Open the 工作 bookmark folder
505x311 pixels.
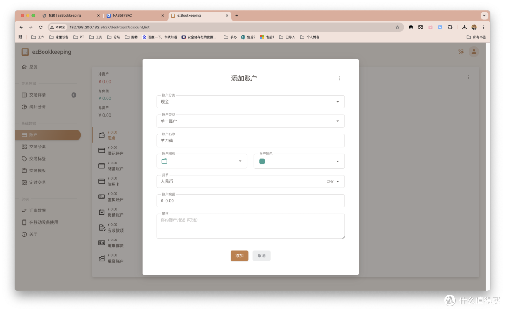click(38, 37)
